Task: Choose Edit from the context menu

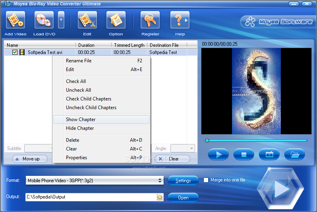Action: click(101, 69)
